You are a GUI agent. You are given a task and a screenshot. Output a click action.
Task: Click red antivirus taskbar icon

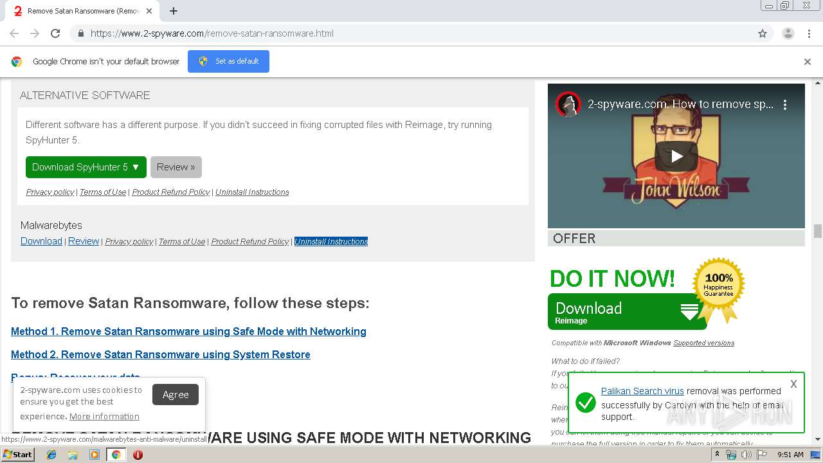tap(138, 455)
